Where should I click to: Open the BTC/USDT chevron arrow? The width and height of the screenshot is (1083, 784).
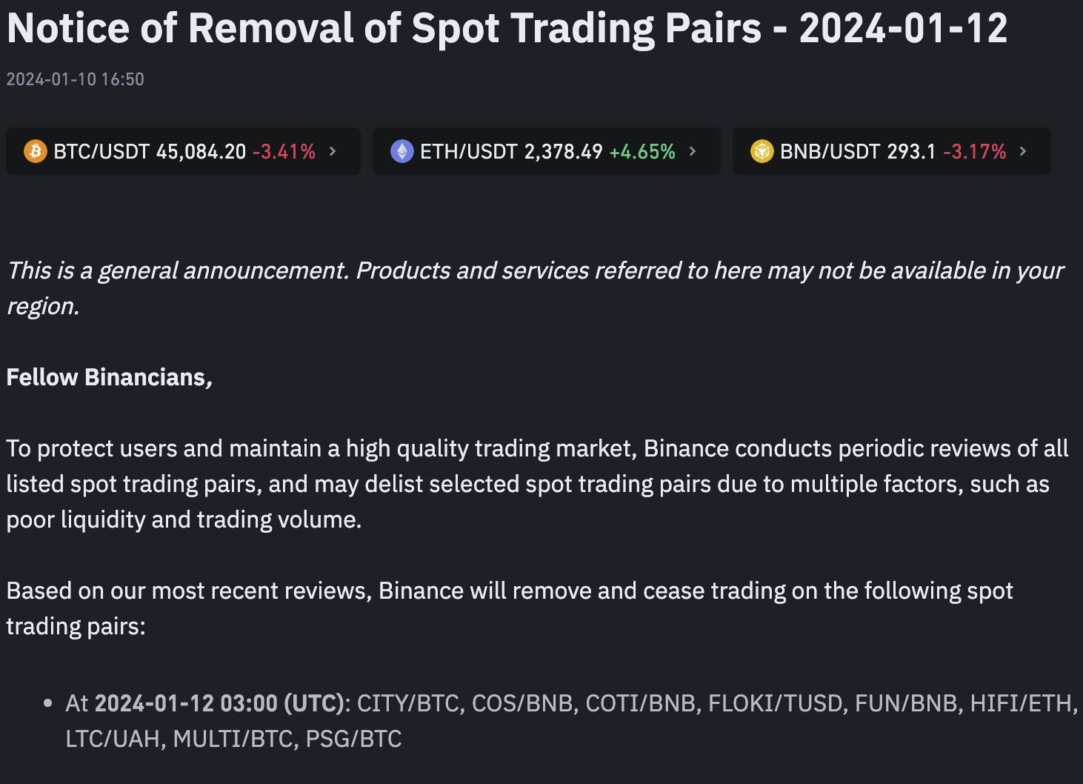tap(333, 151)
